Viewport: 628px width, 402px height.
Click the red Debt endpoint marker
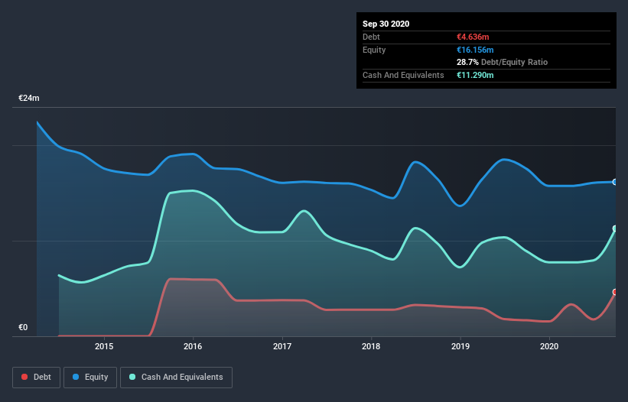pyautogui.click(x=615, y=292)
